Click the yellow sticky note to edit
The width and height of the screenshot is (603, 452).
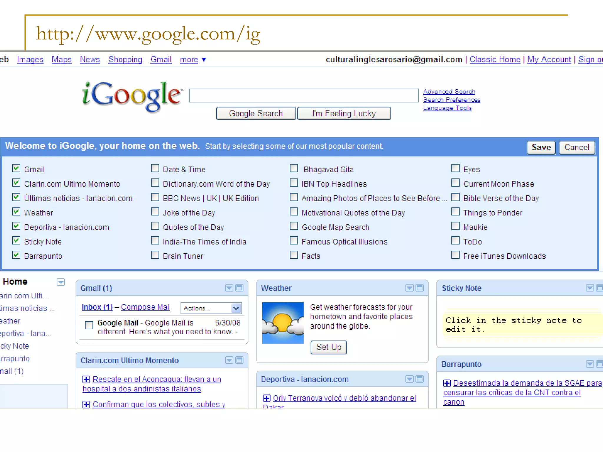pyautogui.click(x=523, y=325)
